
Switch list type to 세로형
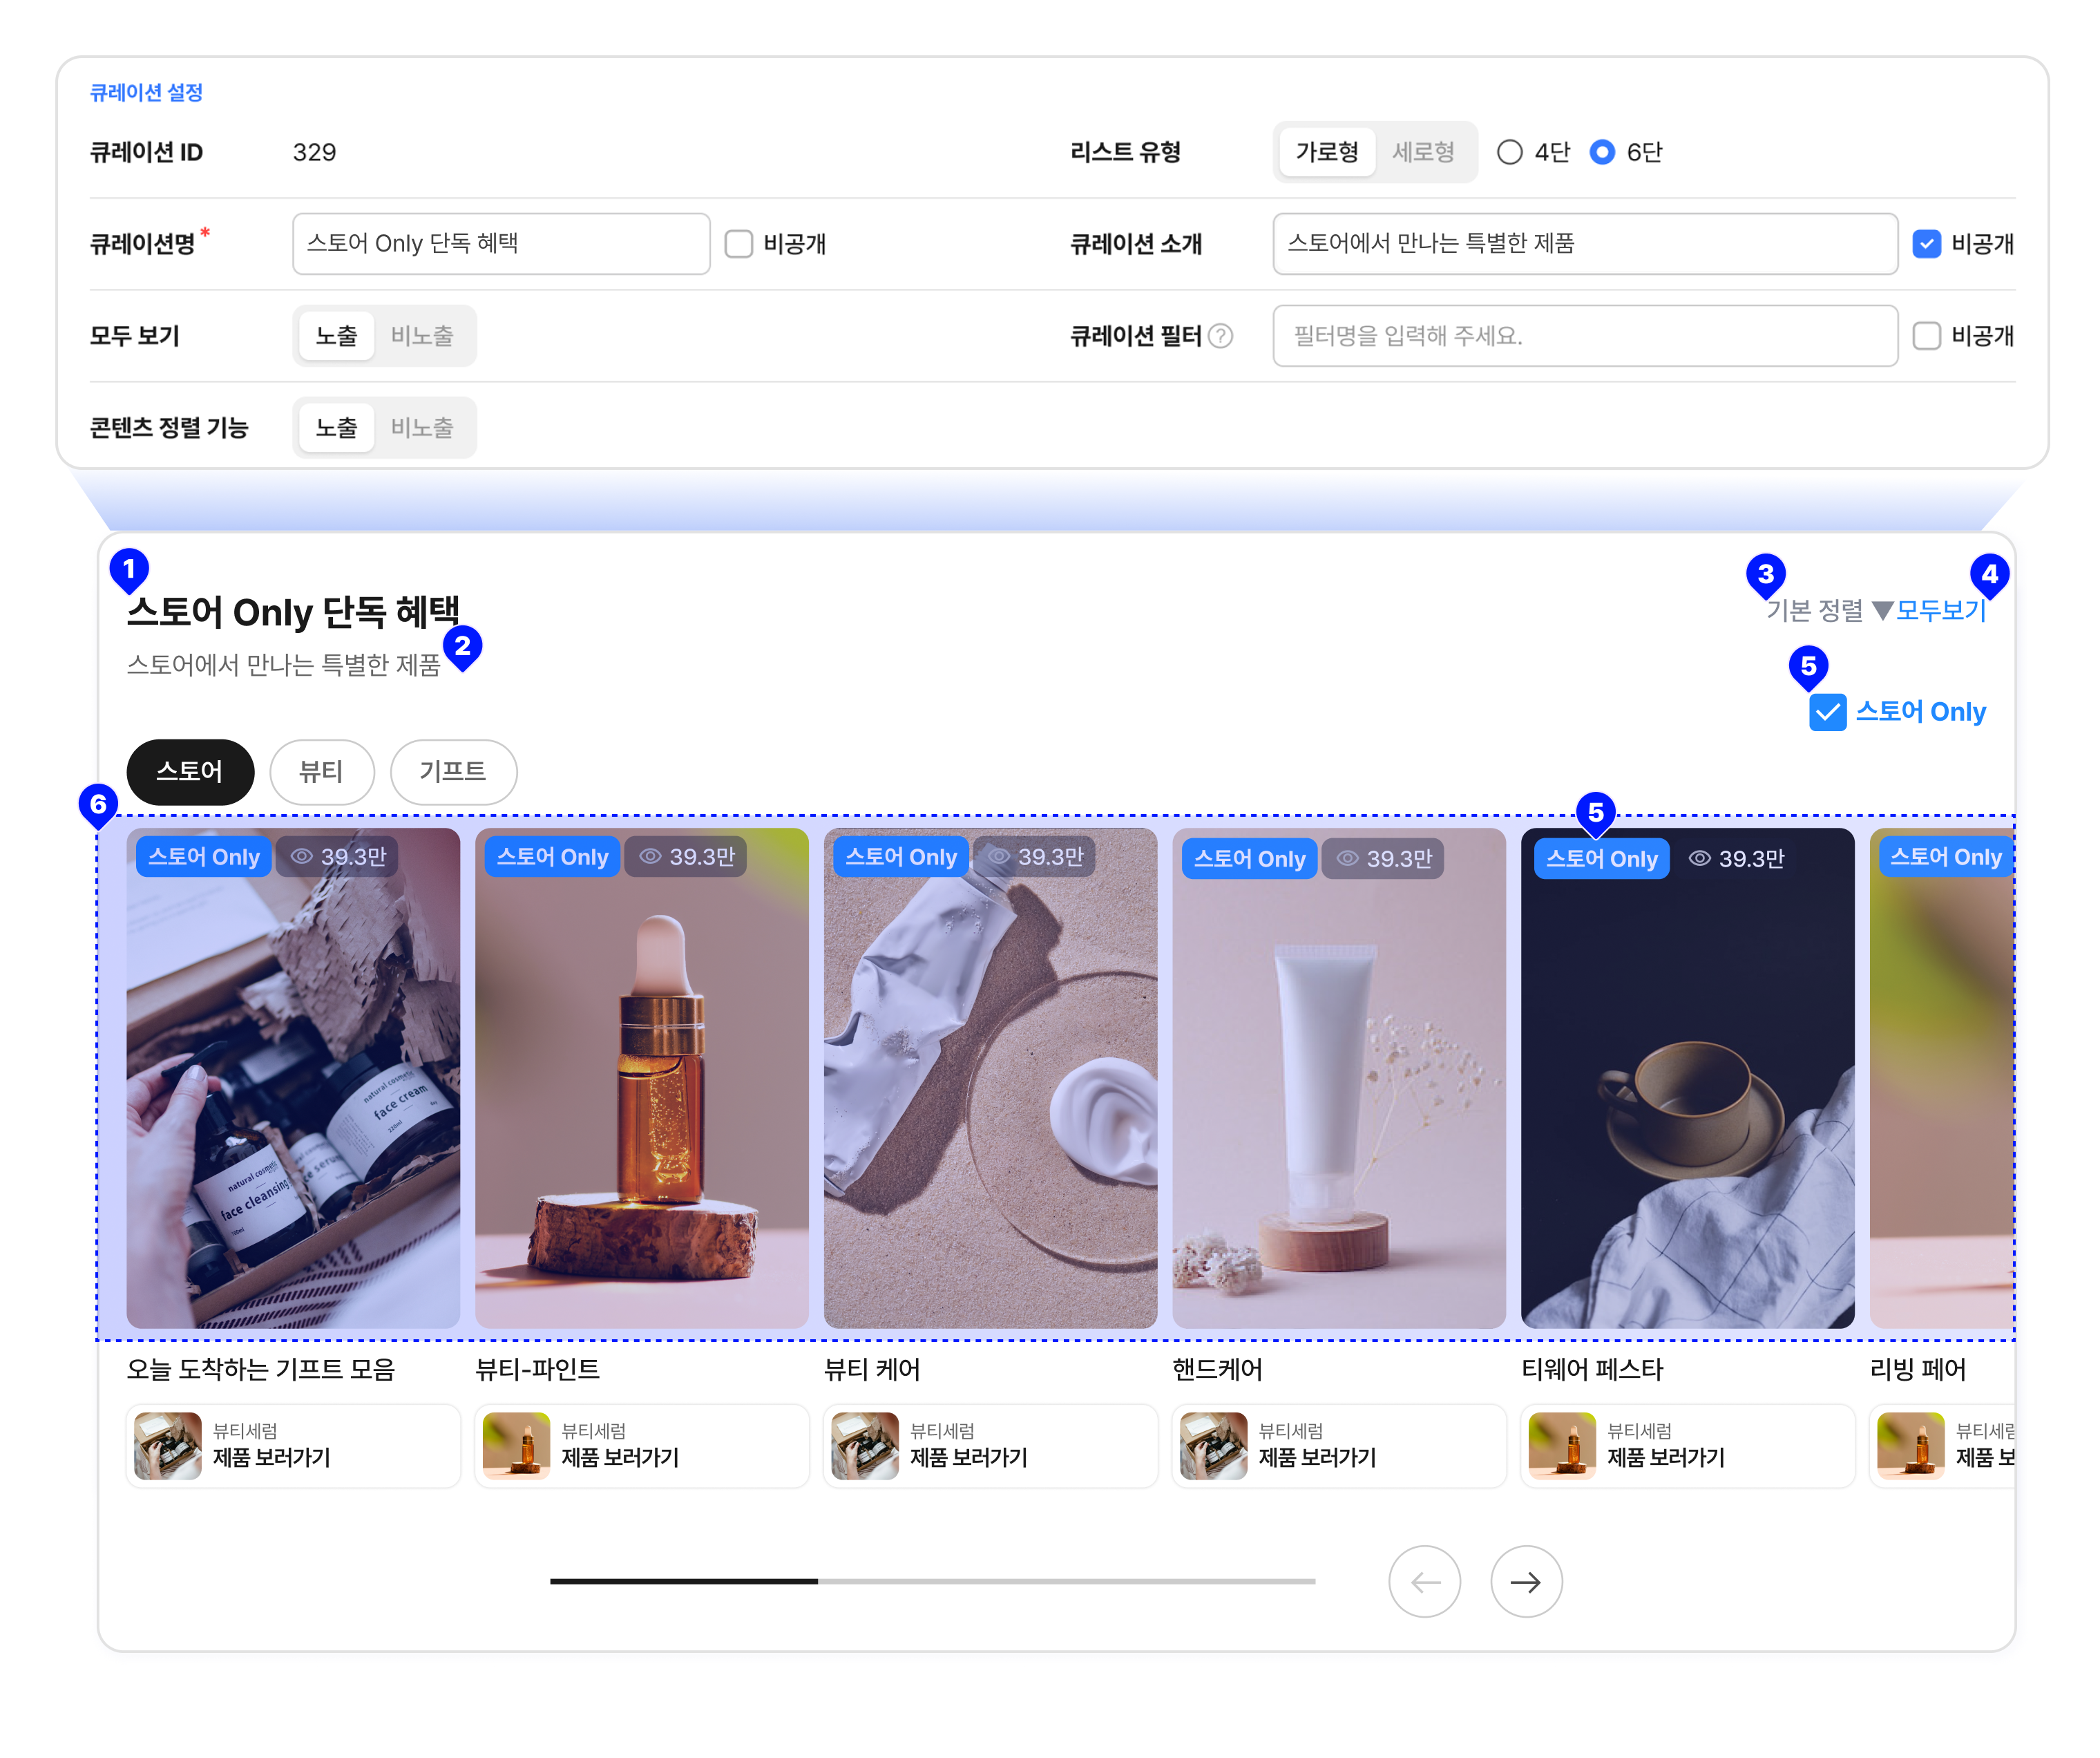click(x=1423, y=152)
